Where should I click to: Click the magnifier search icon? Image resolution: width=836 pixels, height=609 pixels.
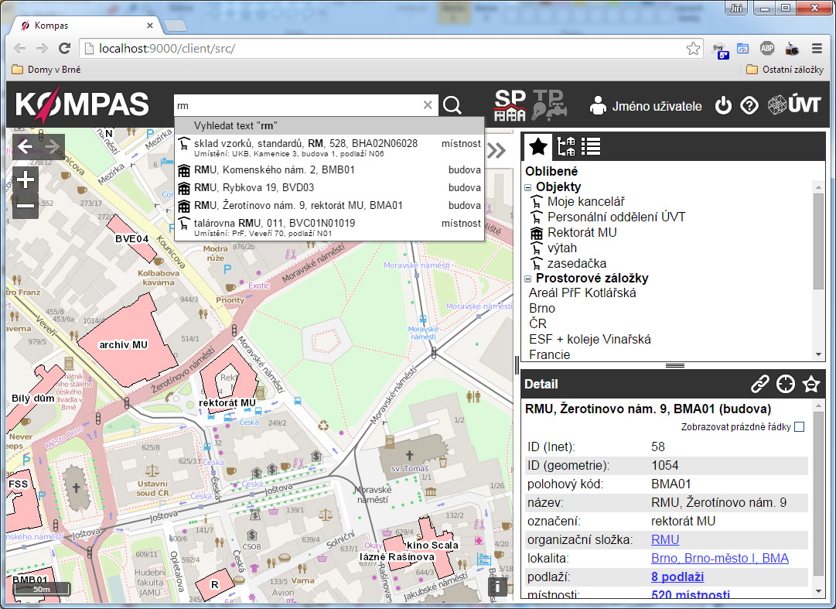click(x=452, y=106)
